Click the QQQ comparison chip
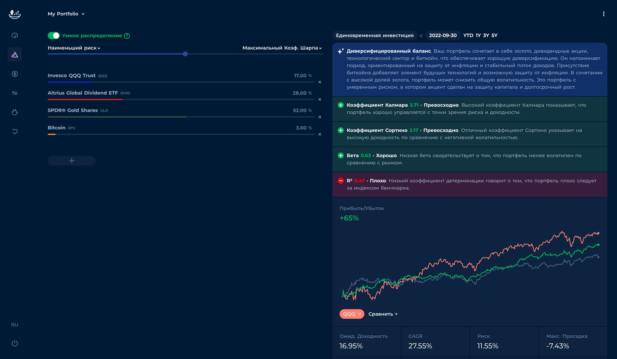The height and width of the screenshot is (359, 617). (352, 314)
